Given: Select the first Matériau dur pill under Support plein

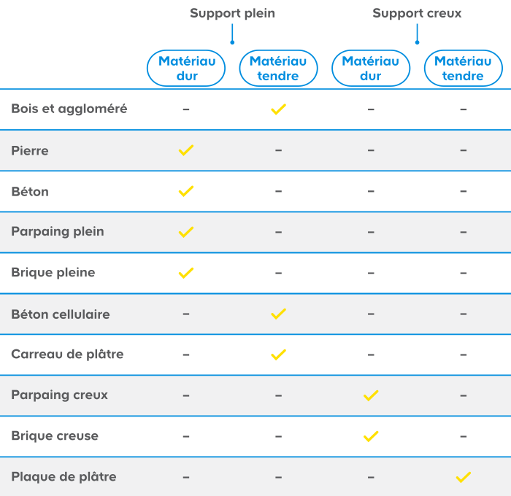Looking at the screenshot, I should (x=186, y=68).
